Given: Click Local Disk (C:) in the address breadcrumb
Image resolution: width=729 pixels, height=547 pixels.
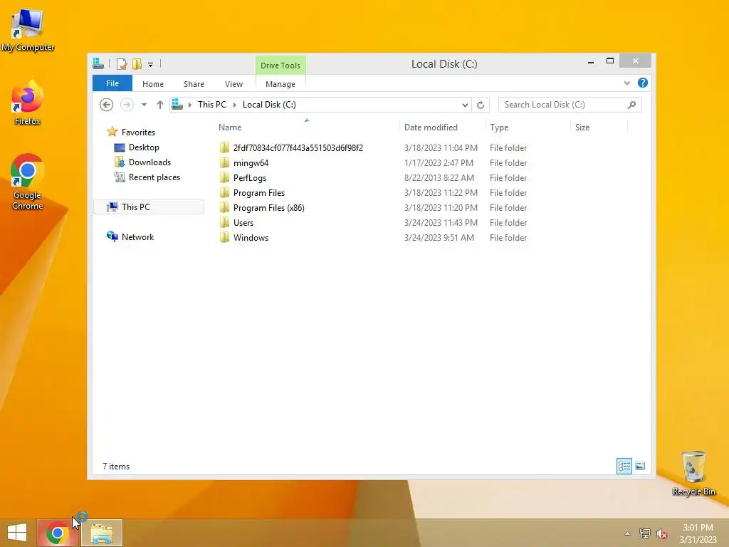Looking at the screenshot, I should [269, 105].
